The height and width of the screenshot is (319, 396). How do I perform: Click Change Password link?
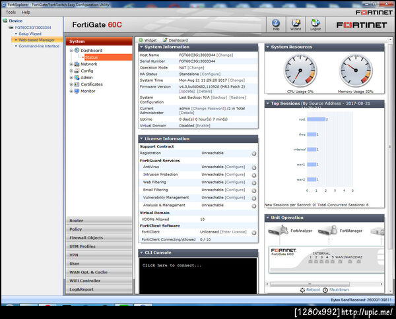209,109
